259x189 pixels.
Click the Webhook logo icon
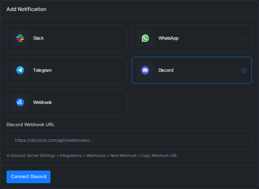(20, 102)
